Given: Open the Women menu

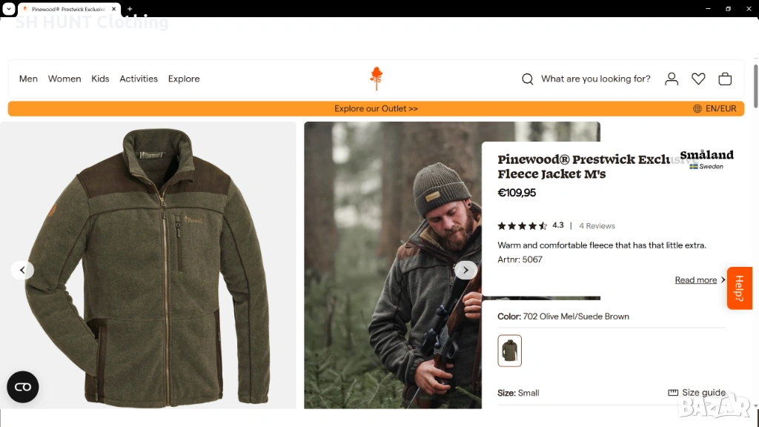Looking at the screenshot, I should [x=64, y=79].
